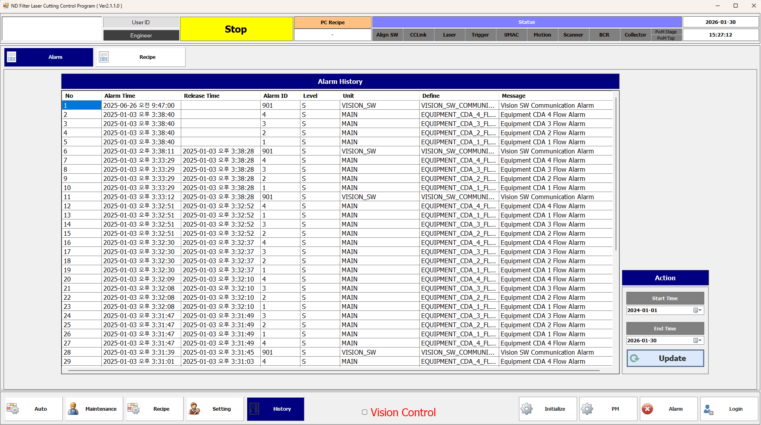The width and height of the screenshot is (761, 425).
Task: Select the Alarm tab at top
Action: (49, 57)
